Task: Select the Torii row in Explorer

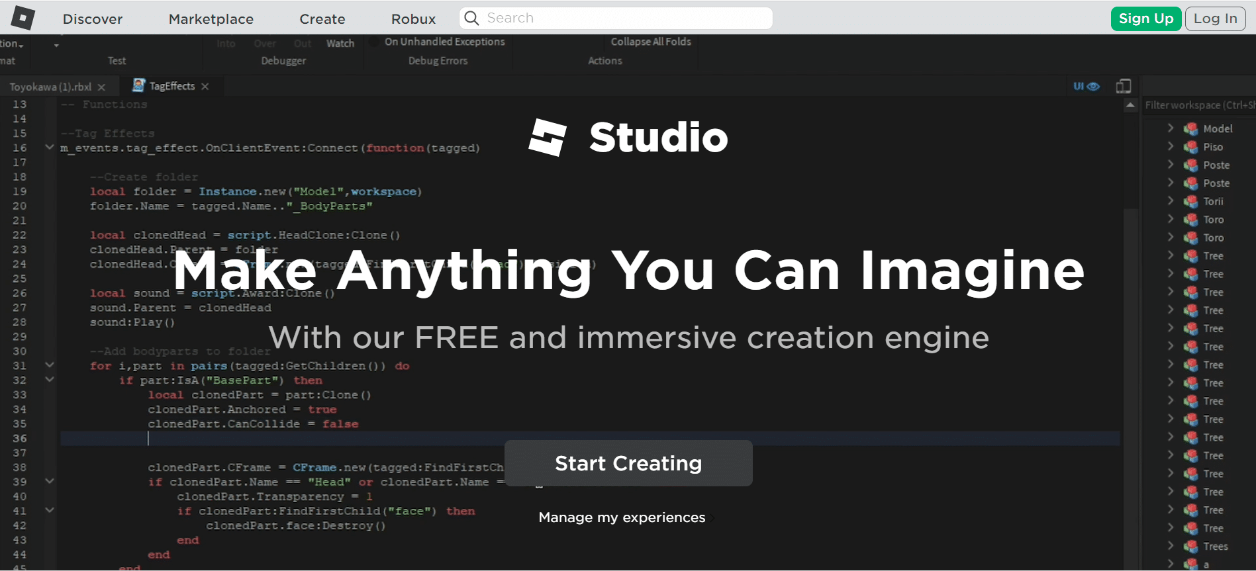Action: tap(1213, 201)
